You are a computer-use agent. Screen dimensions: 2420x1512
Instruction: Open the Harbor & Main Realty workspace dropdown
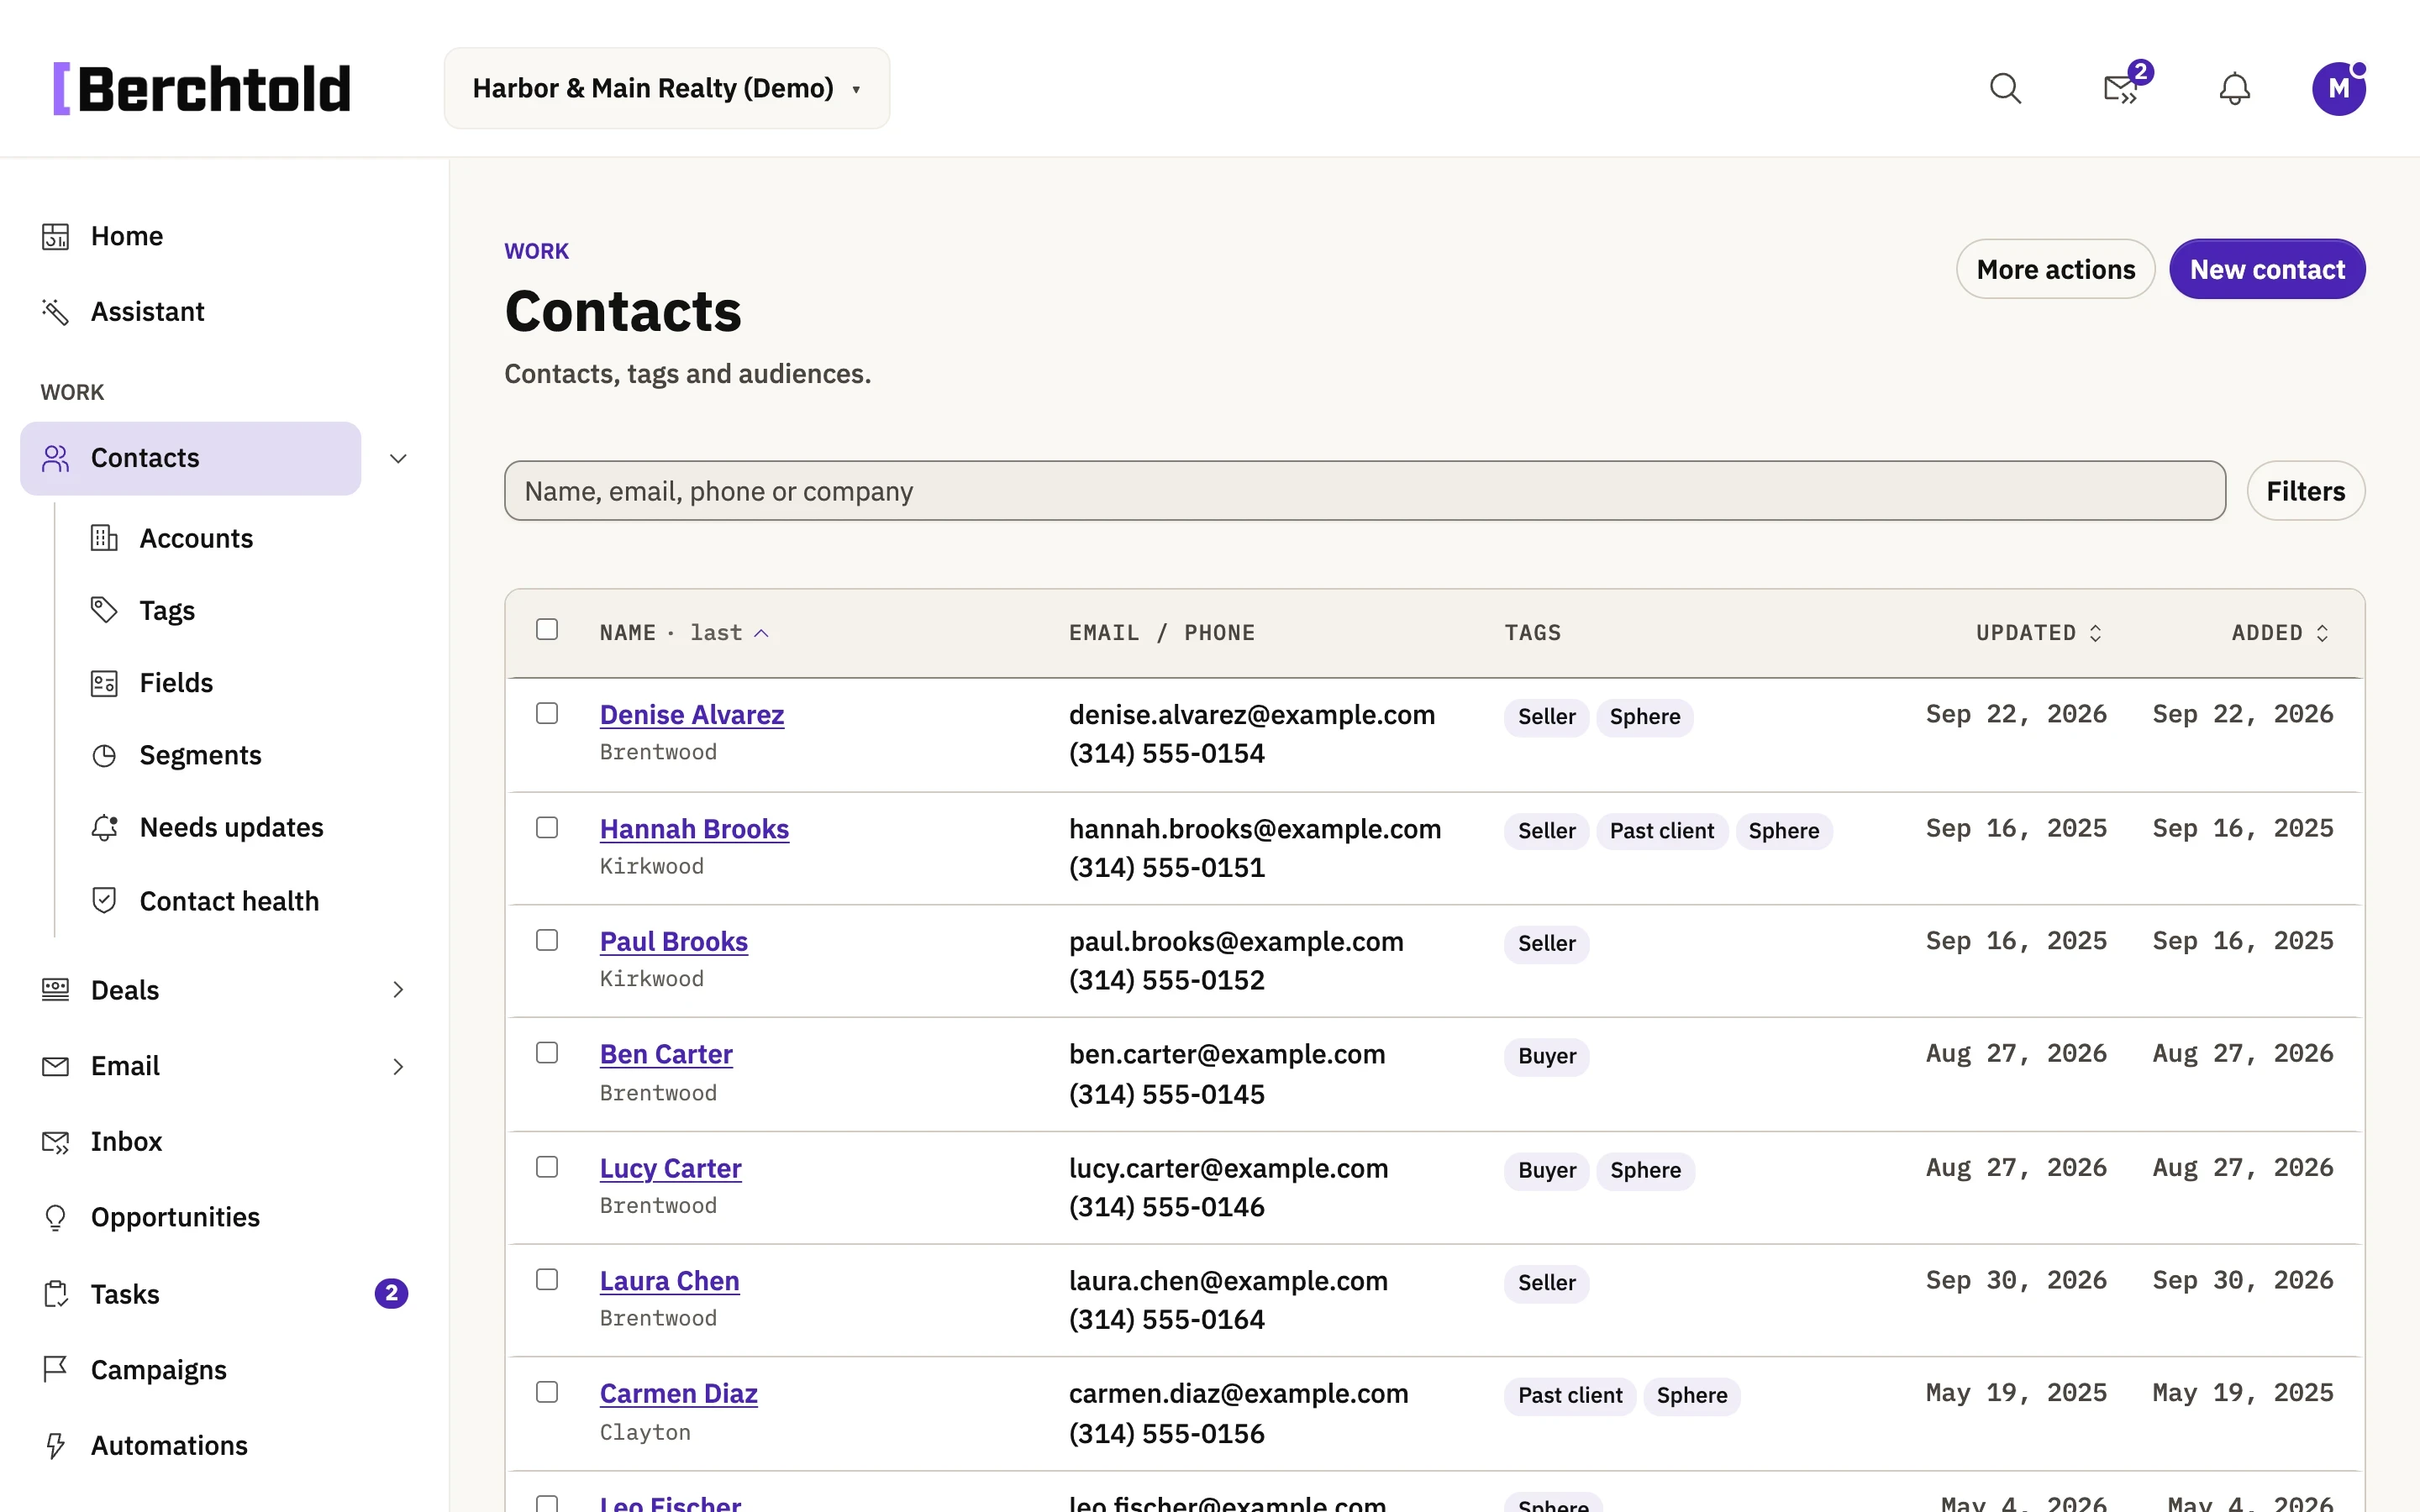[x=667, y=88]
